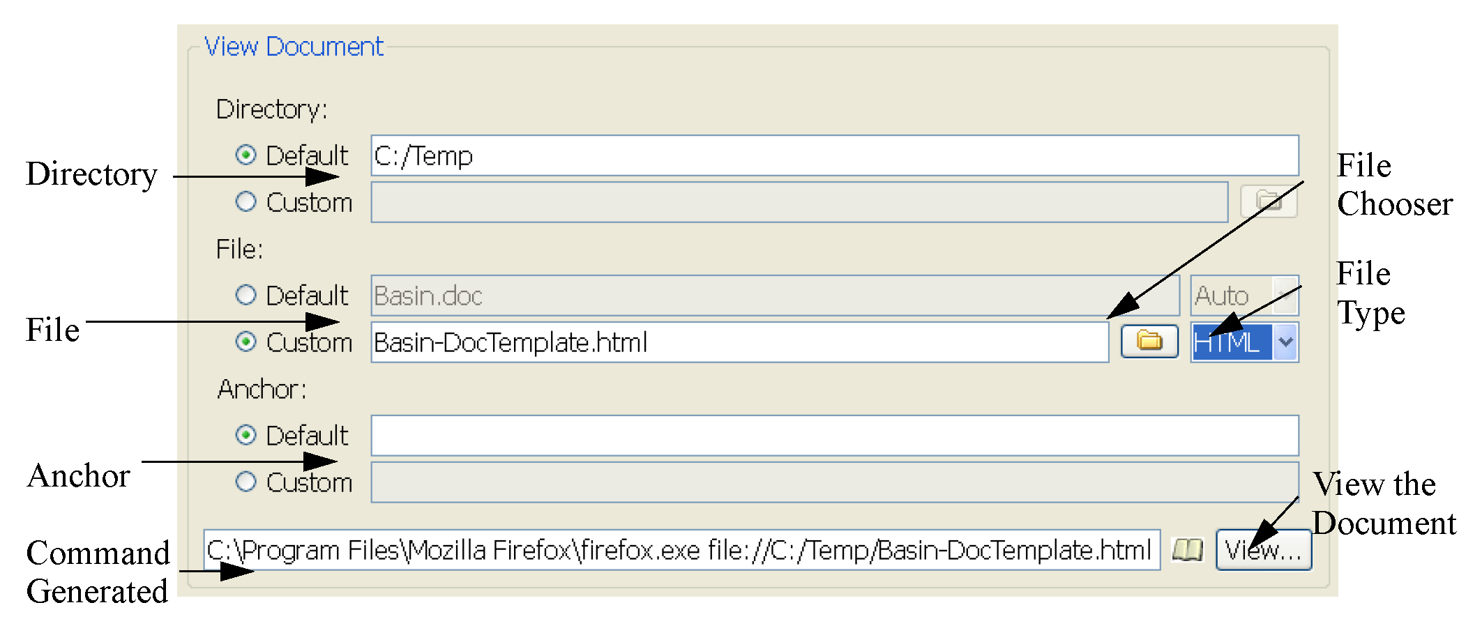Select the Default anchor radio button

tap(245, 435)
